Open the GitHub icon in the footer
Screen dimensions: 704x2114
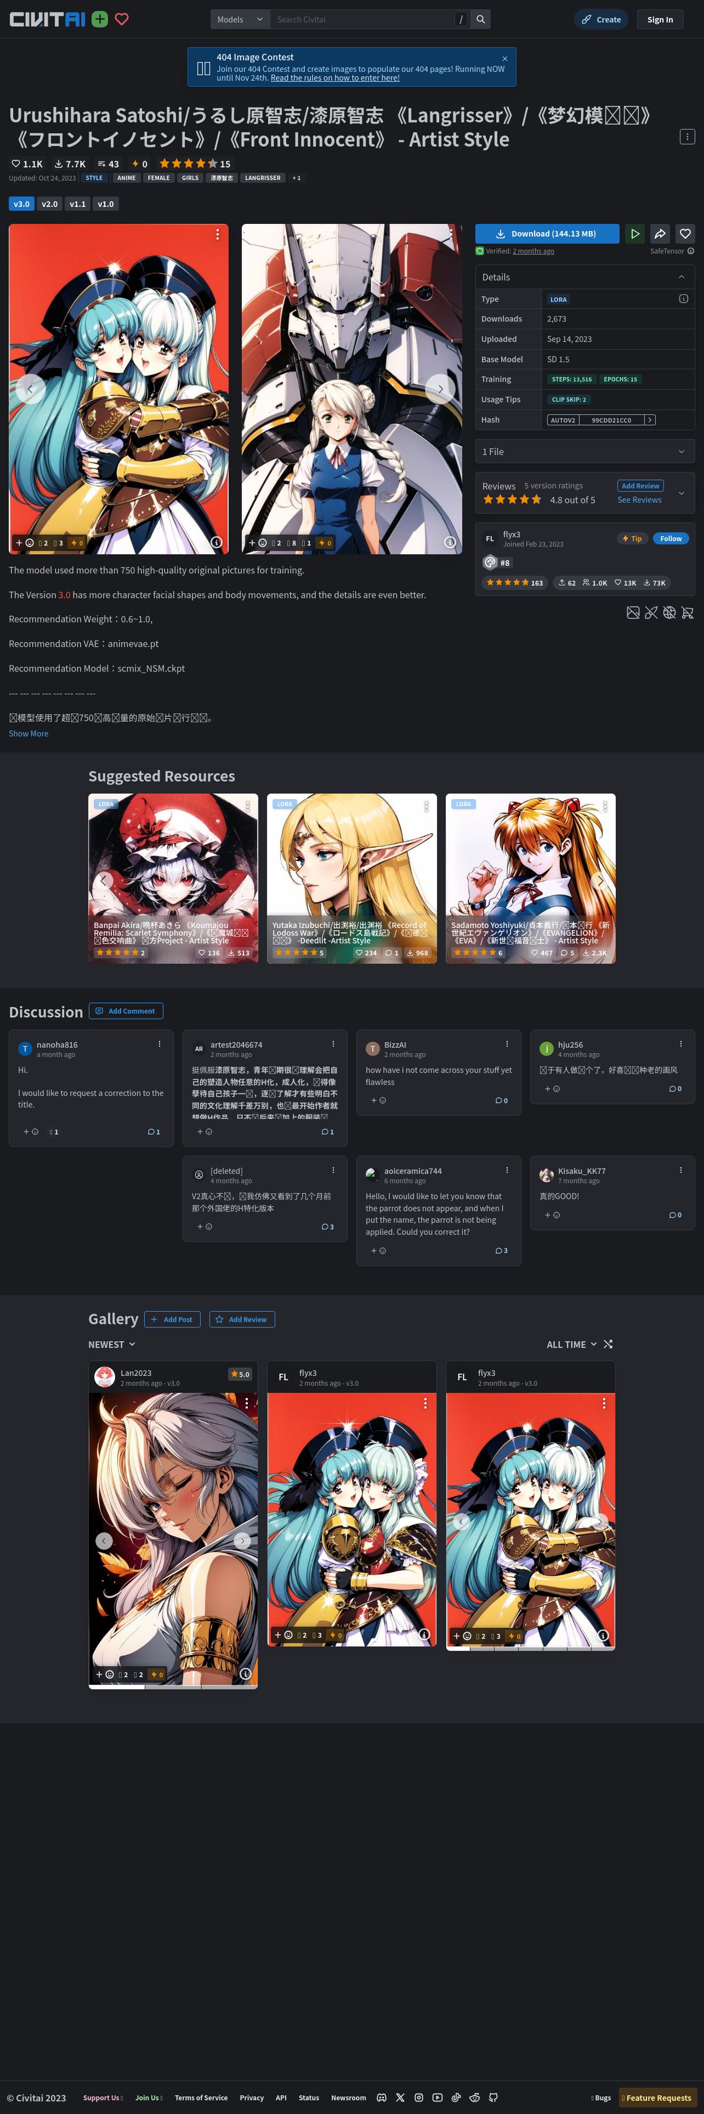click(493, 2097)
